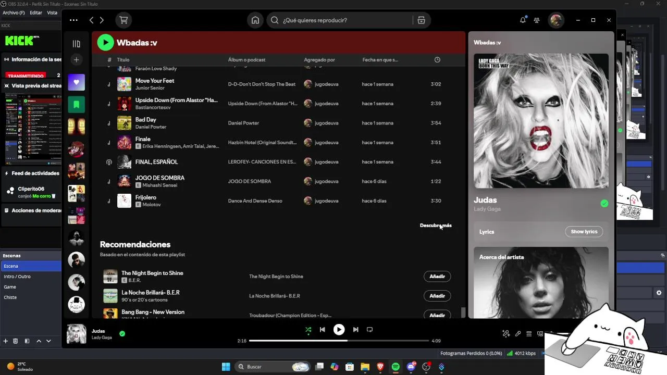Sort by Fecha en que s... header
Screen dimensions: 667x375
[x=380, y=60]
